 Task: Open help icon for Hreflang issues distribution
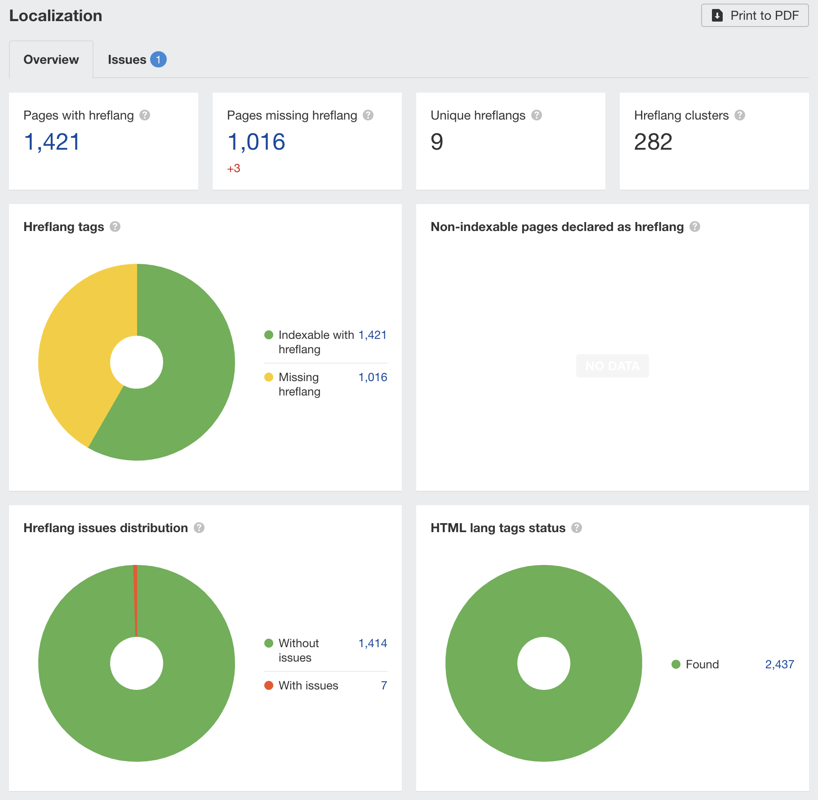click(x=199, y=528)
